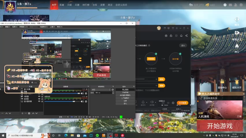Lock the 浏览器 source
The width and height of the screenshot is (246, 138).
pyautogui.click(x=42, y=97)
